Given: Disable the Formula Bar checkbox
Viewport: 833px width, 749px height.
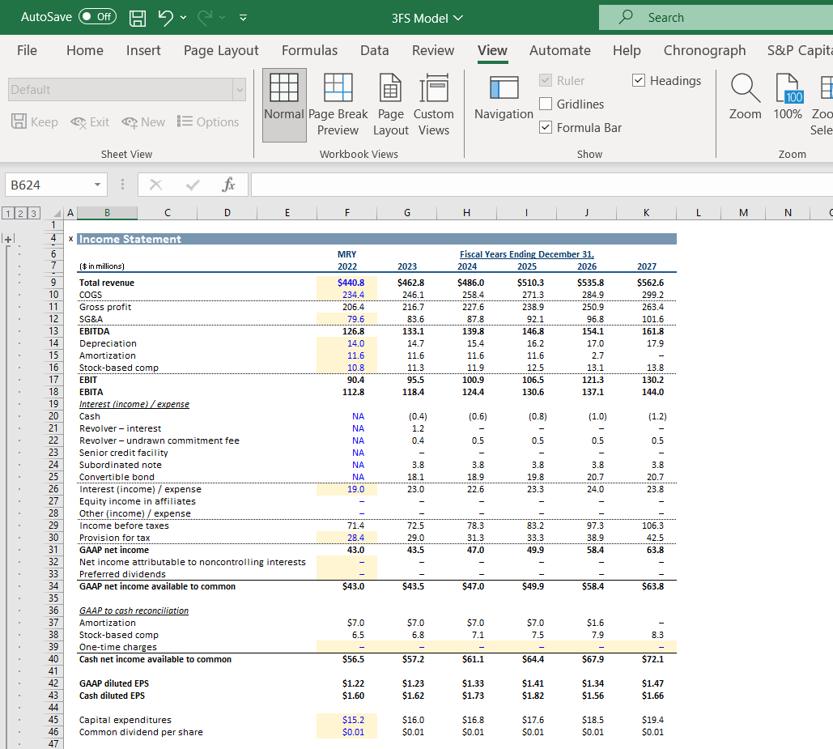Looking at the screenshot, I should point(546,127).
